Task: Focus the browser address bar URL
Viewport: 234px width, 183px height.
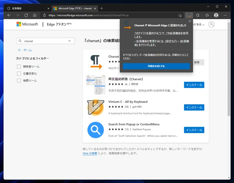Action: 89,15
